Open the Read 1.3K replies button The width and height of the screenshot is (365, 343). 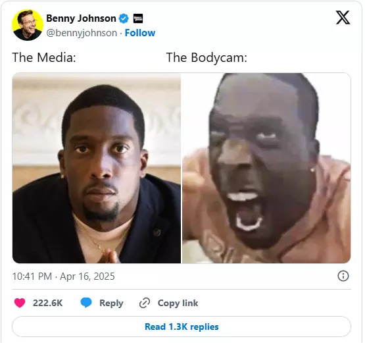tap(182, 327)
